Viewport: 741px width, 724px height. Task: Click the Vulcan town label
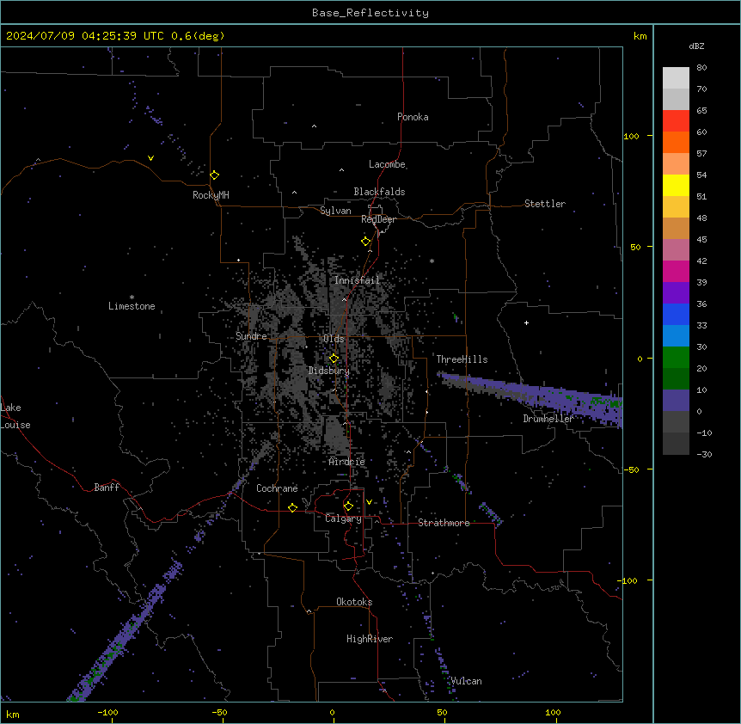[467, 681]
